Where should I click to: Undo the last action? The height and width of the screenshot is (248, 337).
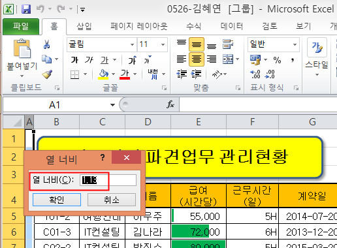coord(40,9)
